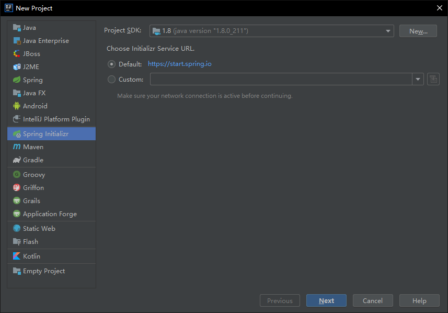Click the JBoss project type icon
Screen dimensions: 448x313
17,53
